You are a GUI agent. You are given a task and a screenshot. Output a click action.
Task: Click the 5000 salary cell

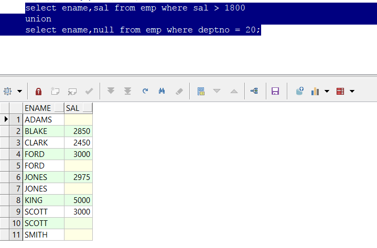tap(78, 200)
